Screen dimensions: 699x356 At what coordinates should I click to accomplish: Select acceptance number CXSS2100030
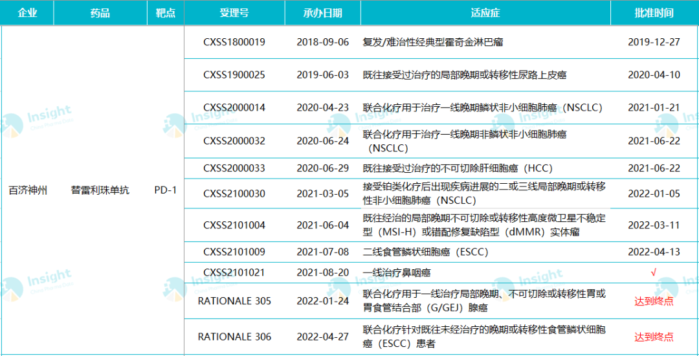[234, 194]
